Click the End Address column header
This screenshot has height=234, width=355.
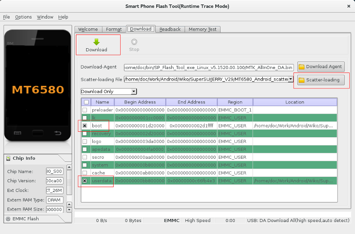coord(191,102)
